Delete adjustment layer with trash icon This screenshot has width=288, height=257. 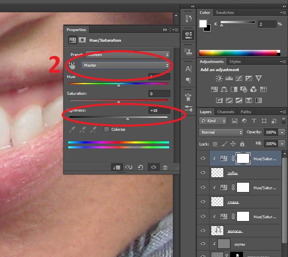[165, 168]
